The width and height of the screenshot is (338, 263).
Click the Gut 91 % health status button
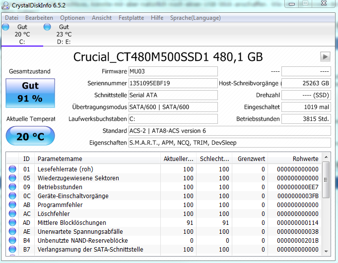(x=30, y=93)
